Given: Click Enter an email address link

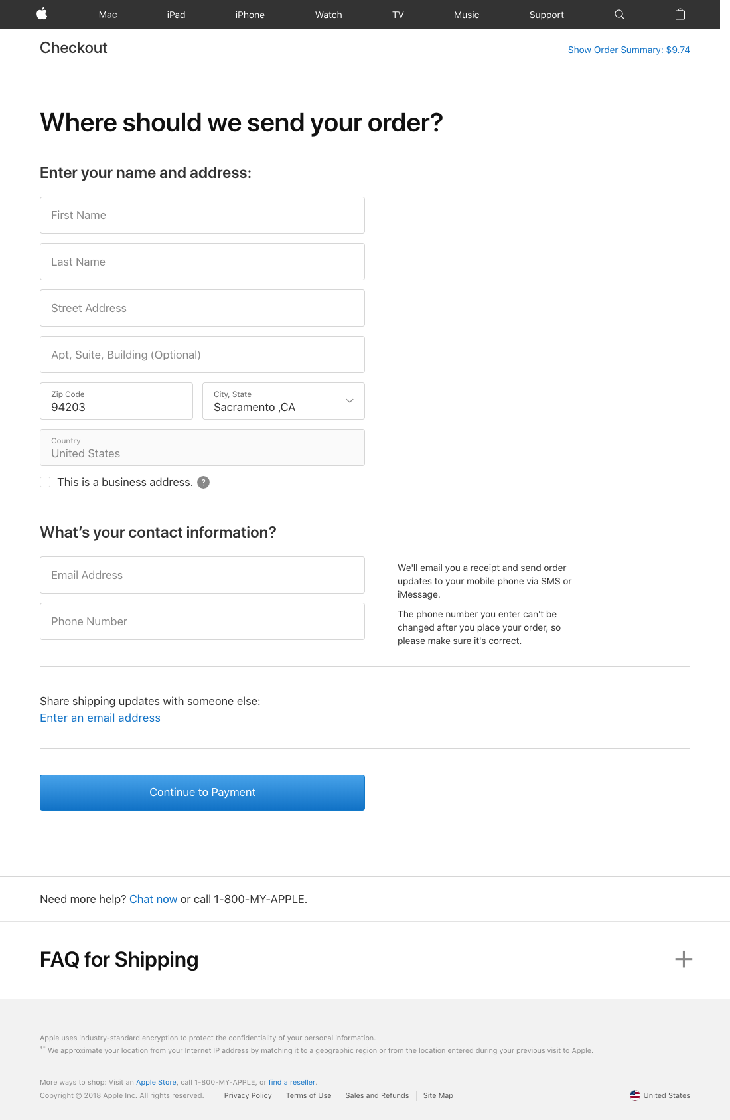Looking at the screenshot, I should coord(100,718).
